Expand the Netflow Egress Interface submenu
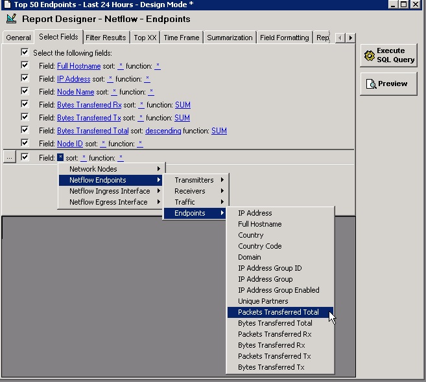The height and width of the screenshot is (382, 426). click(111, 202)
